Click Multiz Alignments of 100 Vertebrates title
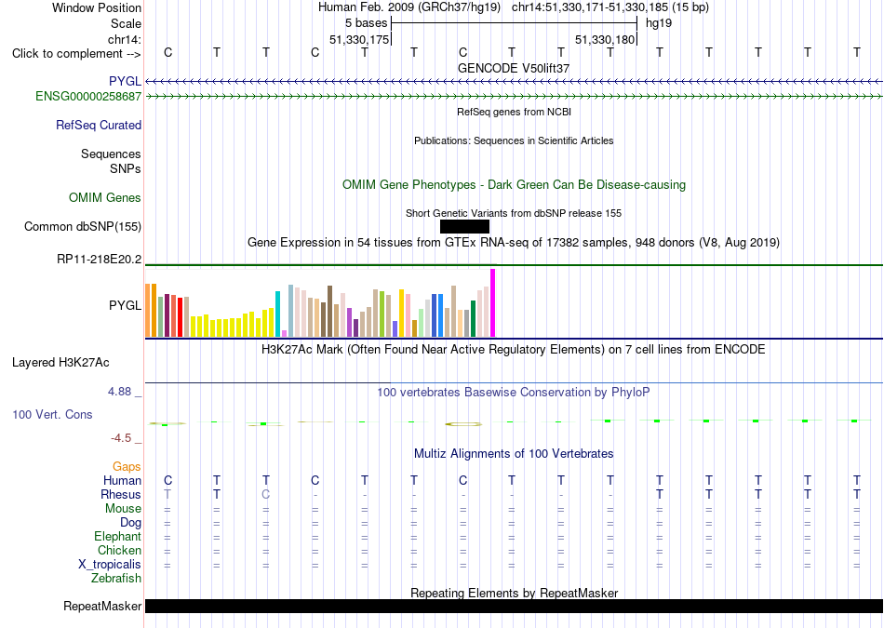Image resolution: width=884 pixels, height=628 pixels. [514, 454]
